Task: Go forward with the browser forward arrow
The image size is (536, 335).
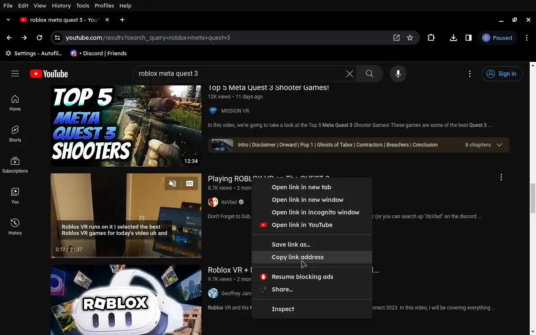Action: 24,38
